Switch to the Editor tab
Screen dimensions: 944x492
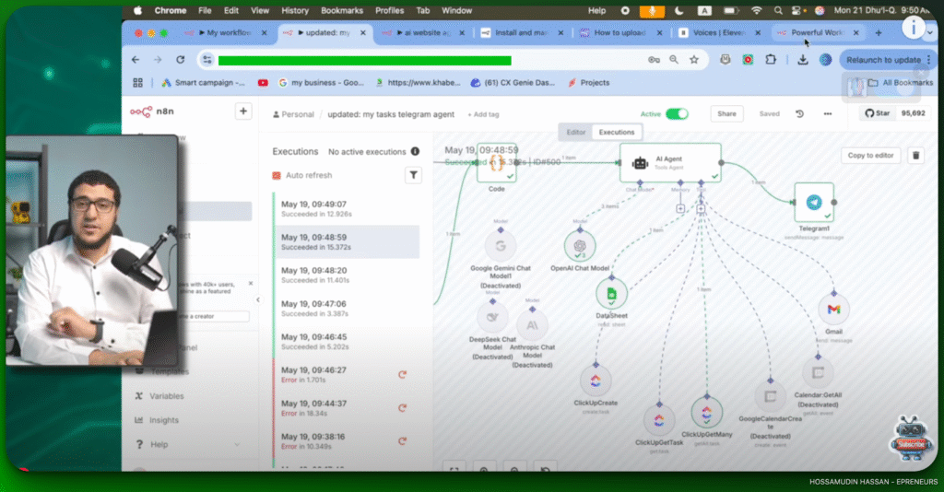click(575, 133)
